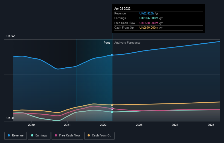Screen dimensions: 224x143
Task: Click the orange Cash From Op legend dot
Action: click(89, 135)
